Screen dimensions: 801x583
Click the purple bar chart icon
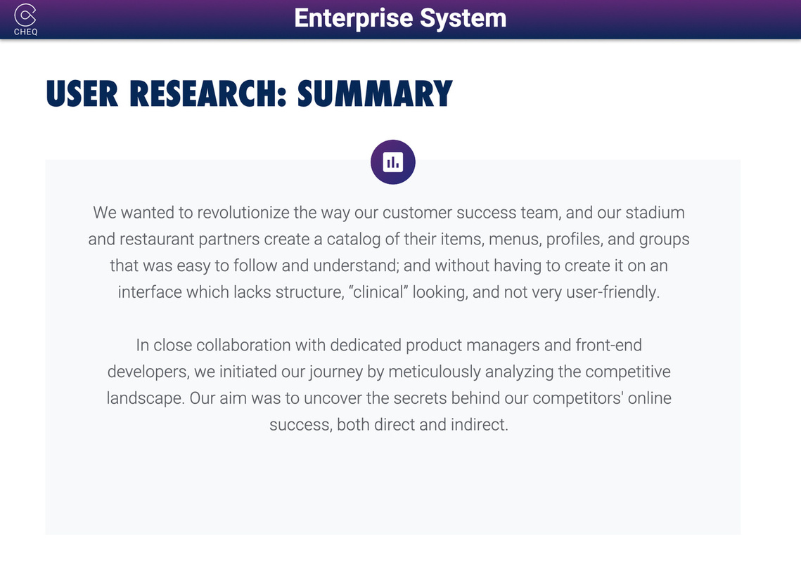click(x=393, y=162)
